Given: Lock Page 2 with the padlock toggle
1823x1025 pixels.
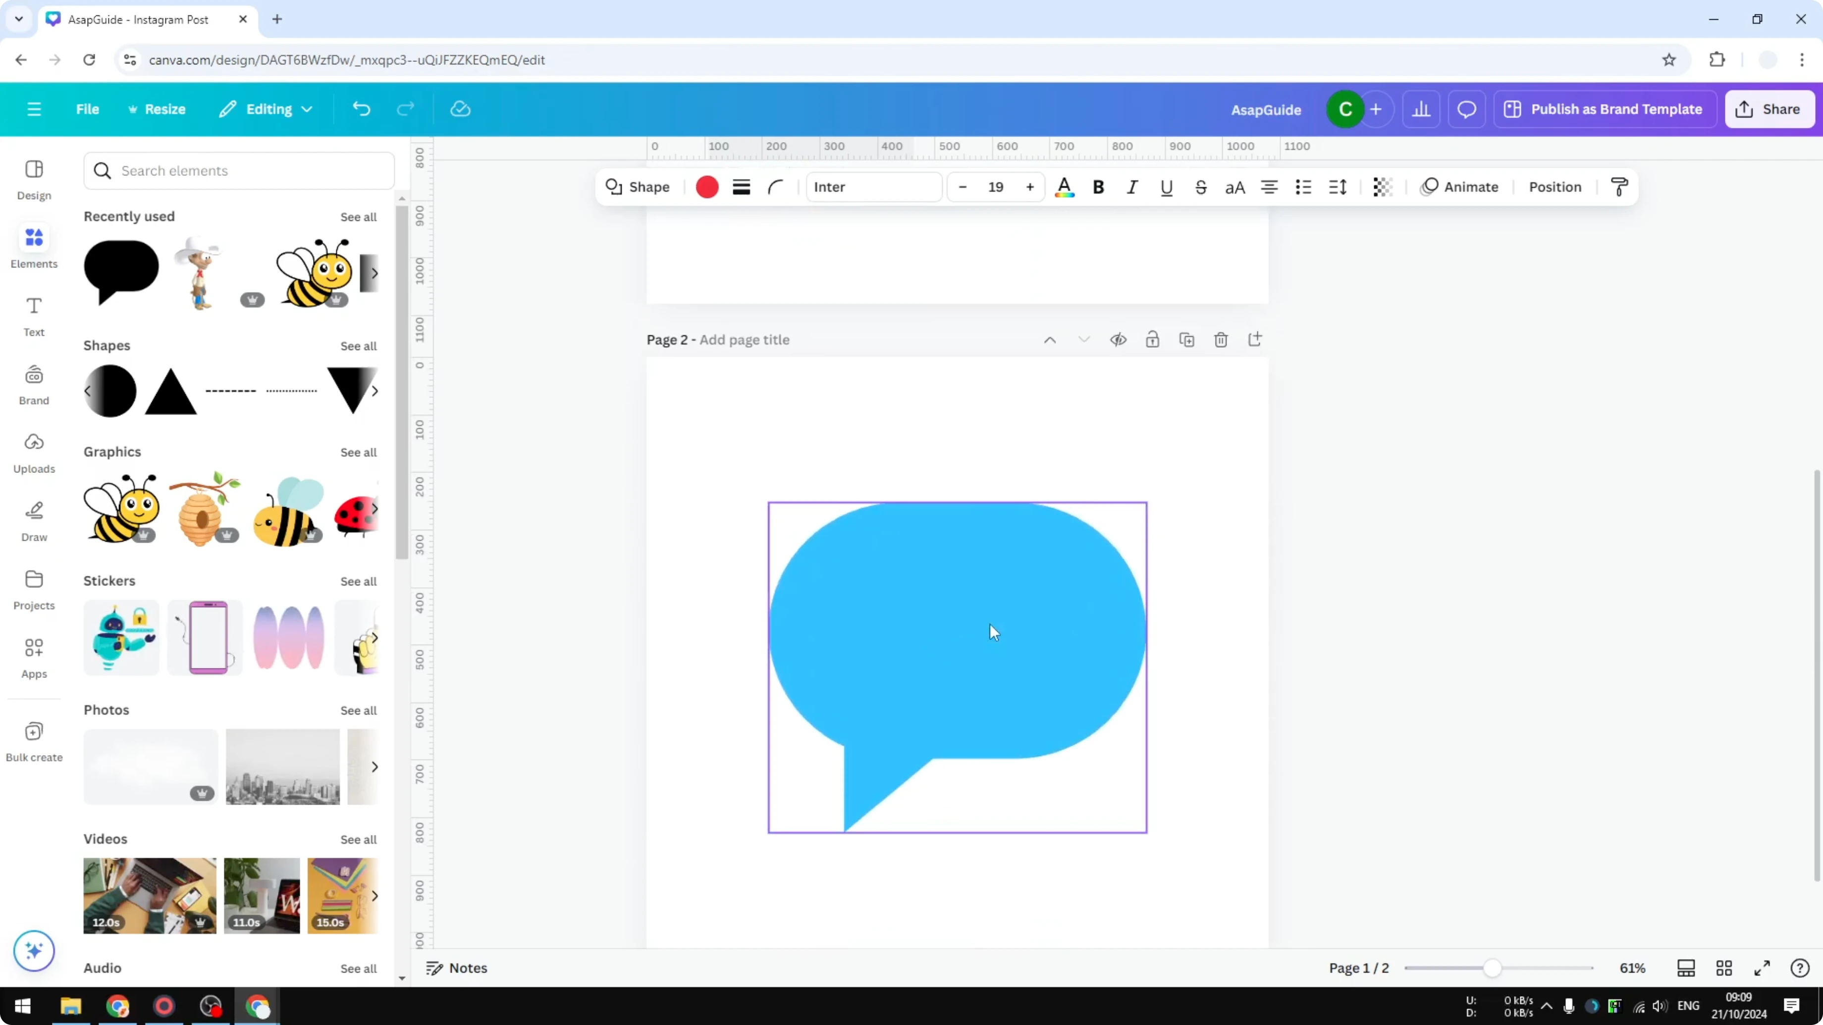Looking at the screenshot, I should coord(1153,340).
